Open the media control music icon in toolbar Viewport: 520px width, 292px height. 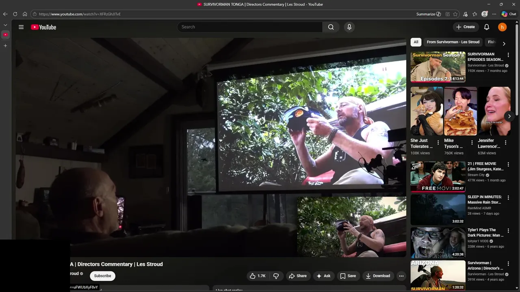[465, 14]
